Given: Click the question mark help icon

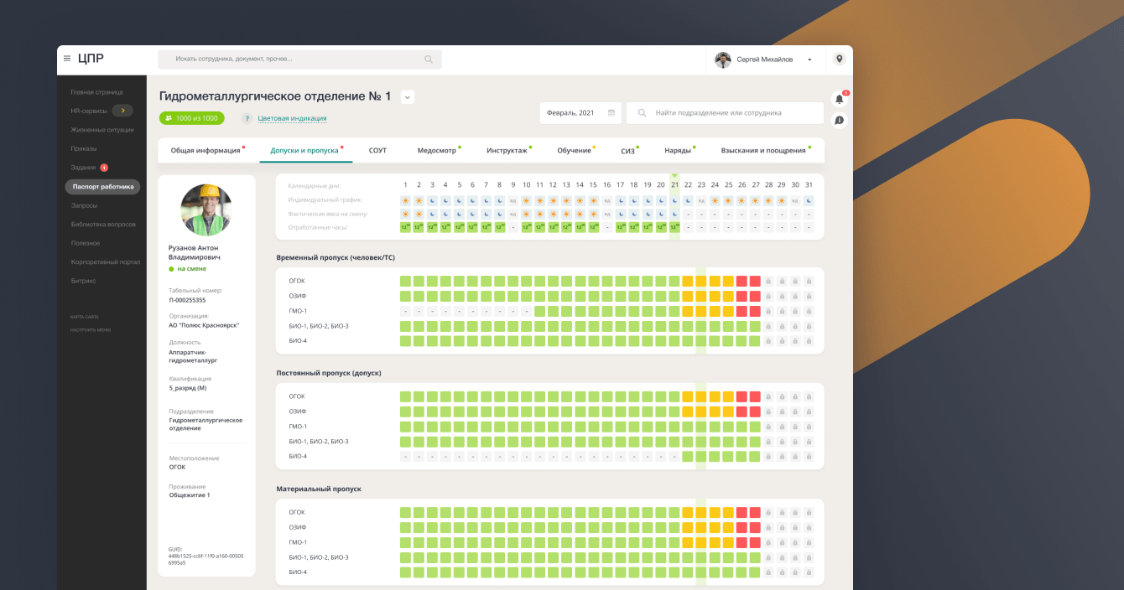Looking at the screenshot, I should pos(247,119).
